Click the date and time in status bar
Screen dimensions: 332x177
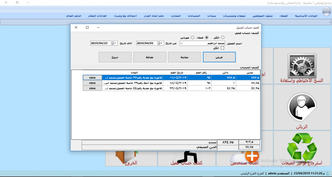tap(309, 173)
